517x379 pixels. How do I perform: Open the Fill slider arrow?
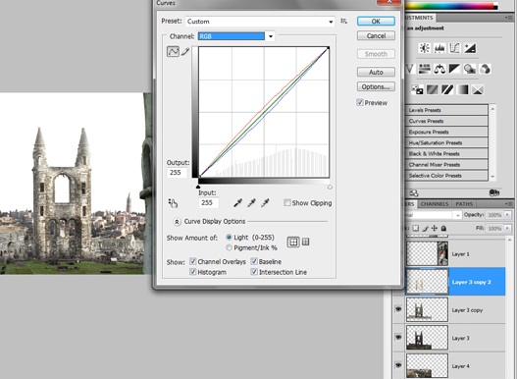(x=507, y=228)
